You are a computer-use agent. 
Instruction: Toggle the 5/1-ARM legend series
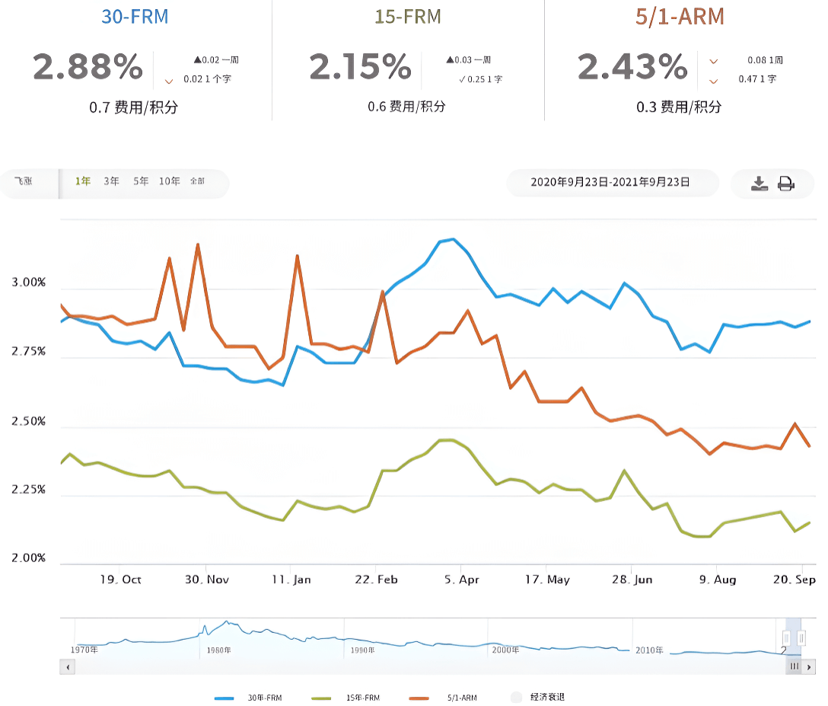point(442,698)
